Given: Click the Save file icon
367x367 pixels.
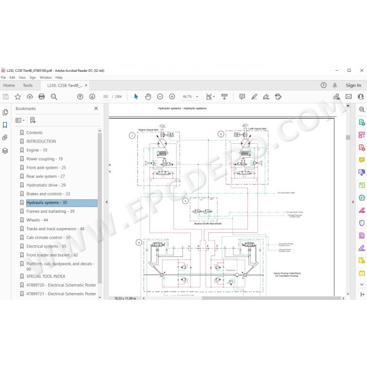Looking at the screenshot, I should click(x=6, y=96).
